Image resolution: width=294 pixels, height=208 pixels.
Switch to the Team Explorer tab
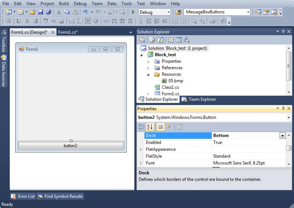coord(199,99)
